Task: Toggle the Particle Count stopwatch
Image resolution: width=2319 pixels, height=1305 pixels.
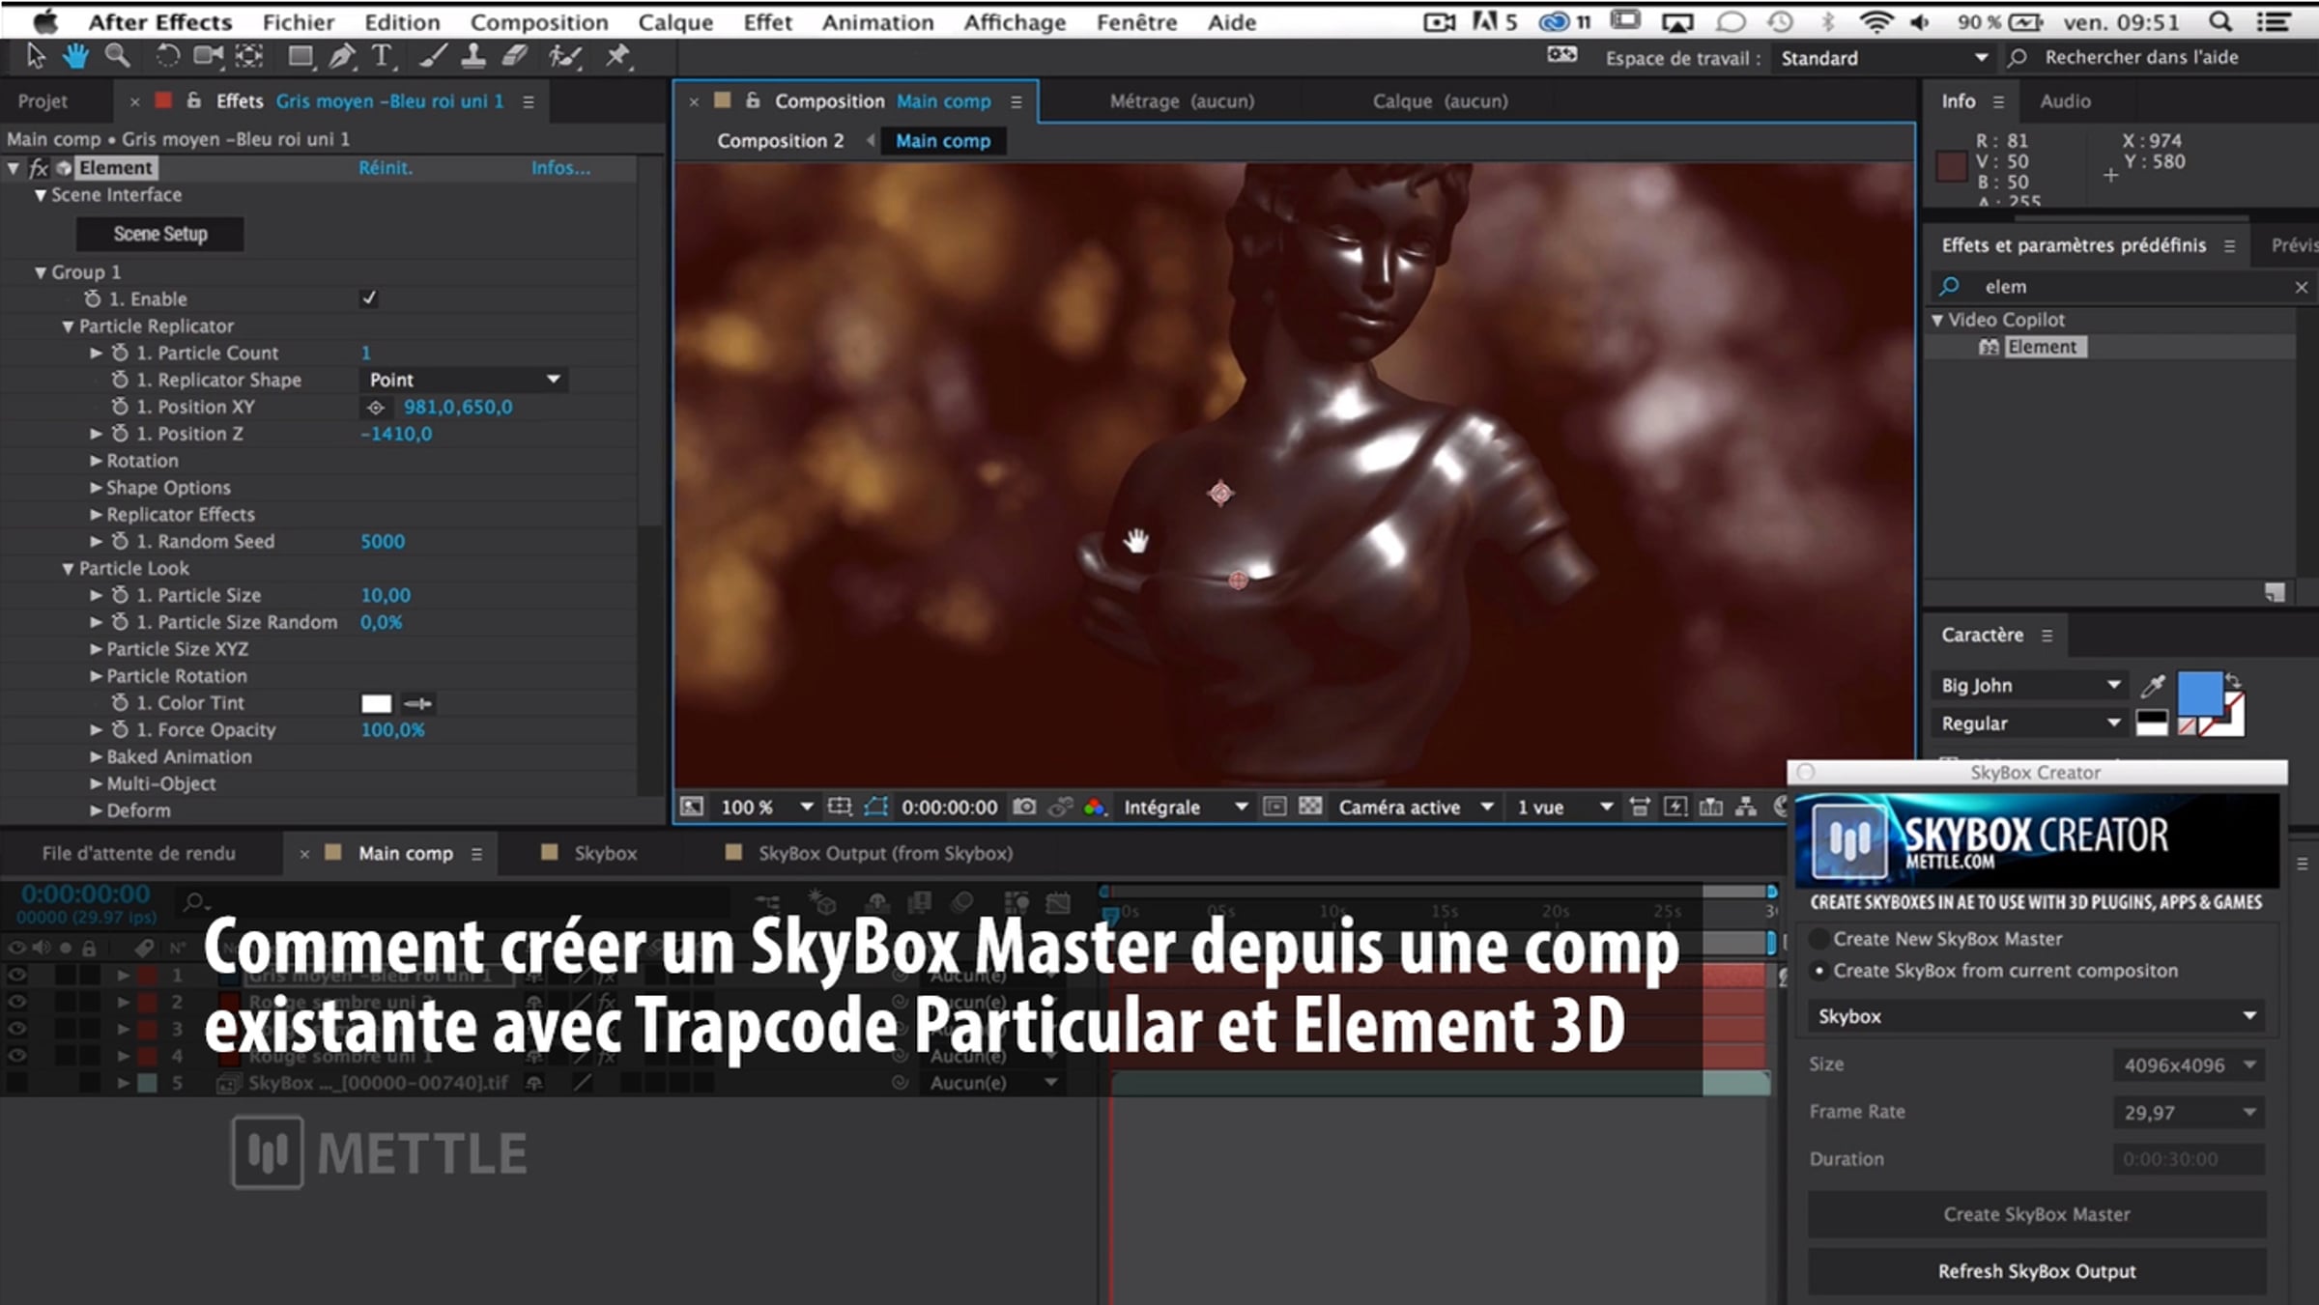Action: pos(120,354)
